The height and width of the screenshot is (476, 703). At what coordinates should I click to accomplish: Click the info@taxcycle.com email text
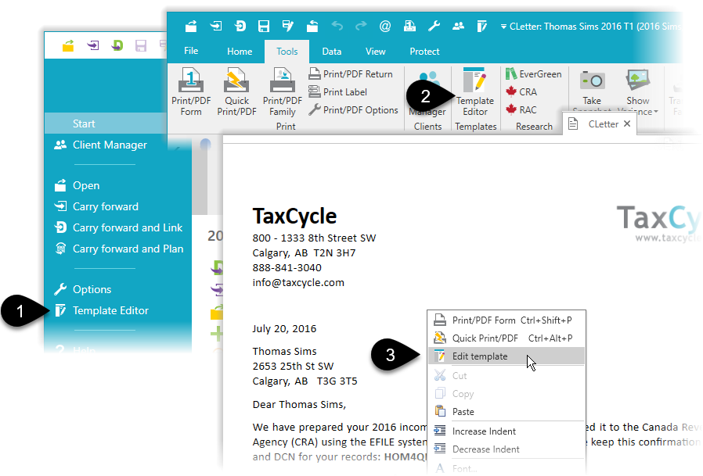coord(298,283)
